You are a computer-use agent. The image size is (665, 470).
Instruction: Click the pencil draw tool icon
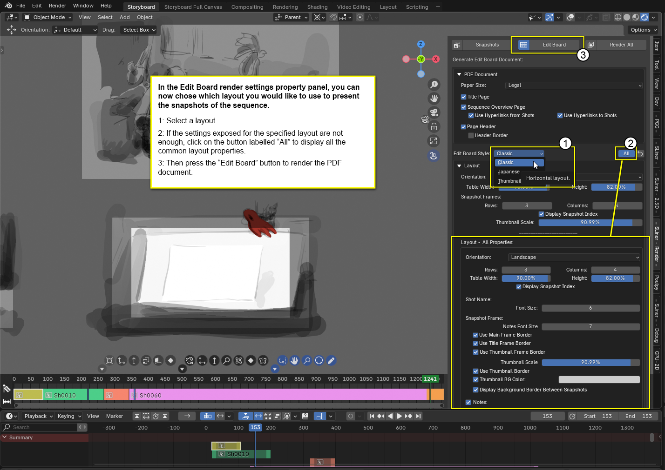point(331,361)
